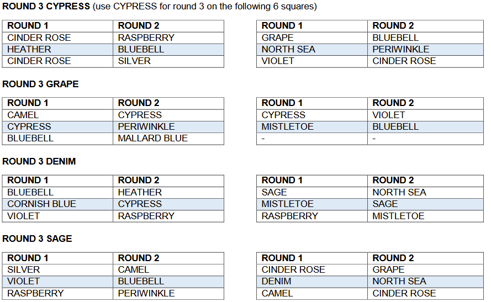Click the CAMEL cell beside CYPRESS
The height and width of the screenshot is (302, 491).
(x=23, y=115)
